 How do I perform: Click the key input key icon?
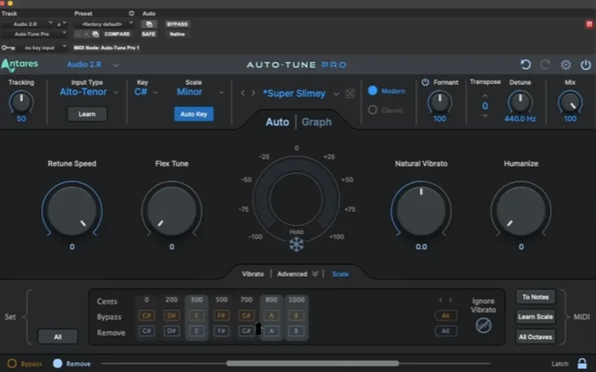(x=8, y=48)
